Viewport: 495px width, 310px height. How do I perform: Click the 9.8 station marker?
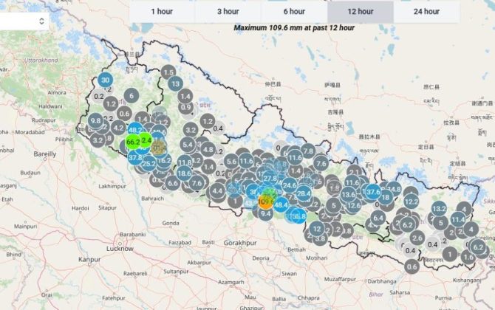coord(95,120)
